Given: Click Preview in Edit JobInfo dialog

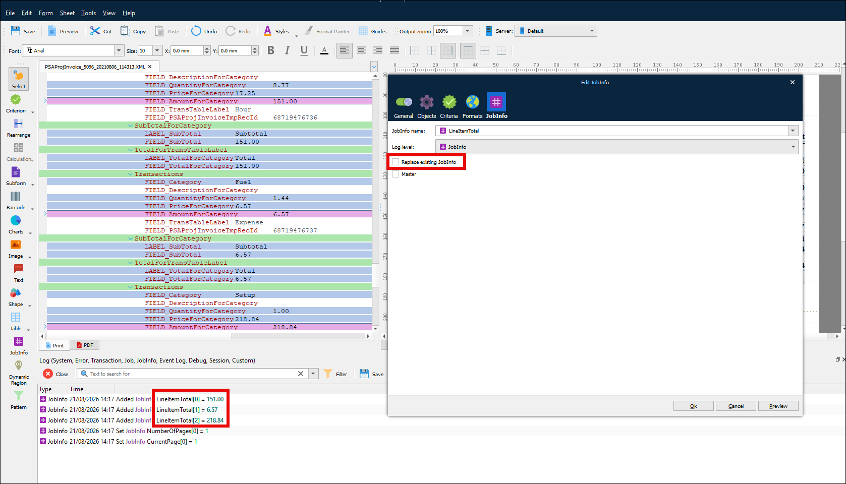Looking at the screenshot, I should [x=778, y=406].
